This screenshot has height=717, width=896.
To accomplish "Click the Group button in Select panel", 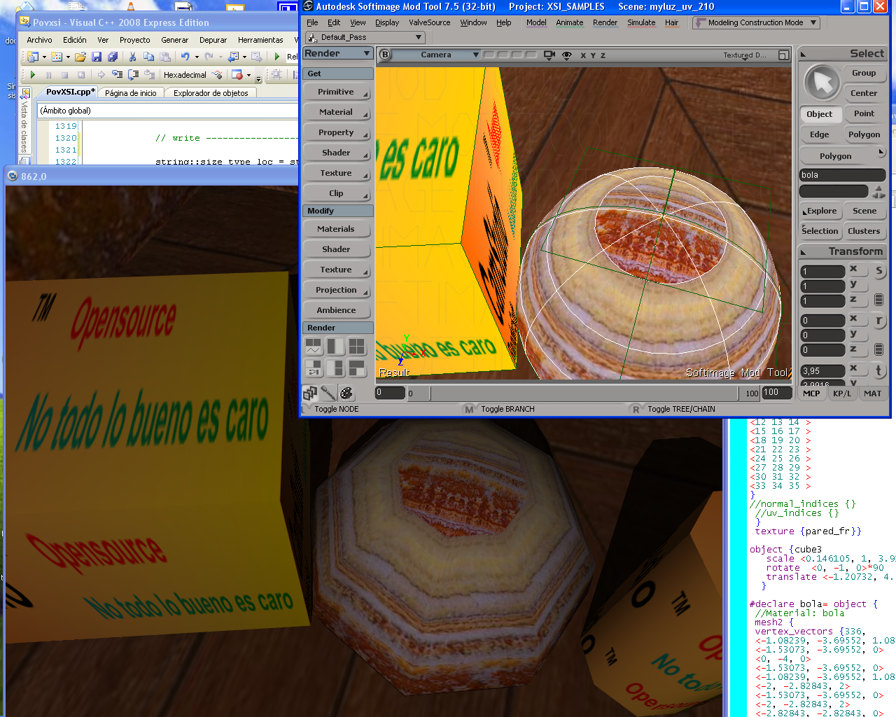I will [864, 73].
